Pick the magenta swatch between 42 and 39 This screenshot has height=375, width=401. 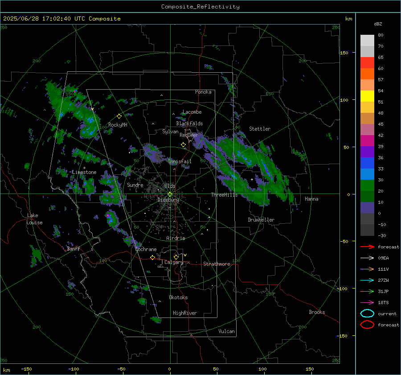pyautogui.click(x=367, y=141)
